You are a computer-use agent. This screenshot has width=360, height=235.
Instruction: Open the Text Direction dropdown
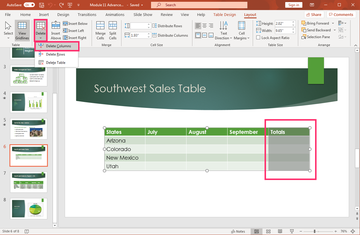click(223, 30)
